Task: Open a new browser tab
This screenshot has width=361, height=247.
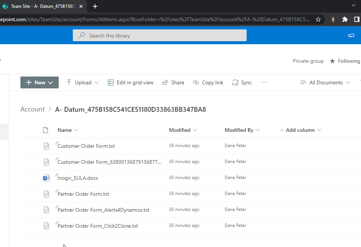Action: coord(95,6)
